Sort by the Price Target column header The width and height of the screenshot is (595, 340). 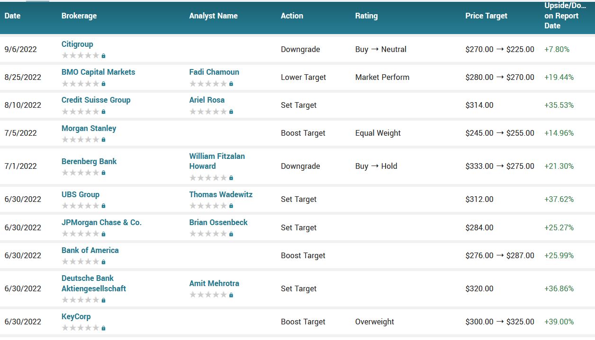click(x=486, y=16)
